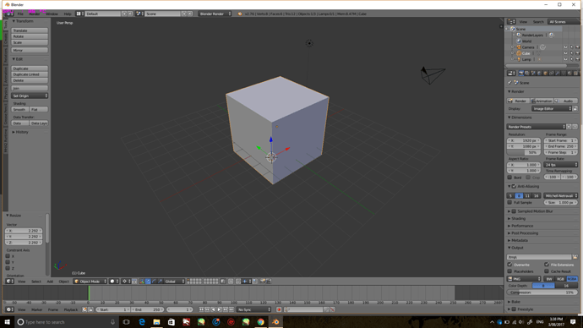
Task: Uncheck the File Extensions checkbox
Action: (547, 265)
